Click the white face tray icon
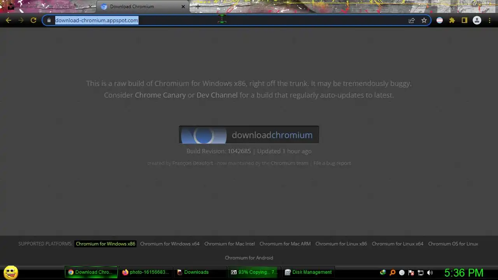 402,273
